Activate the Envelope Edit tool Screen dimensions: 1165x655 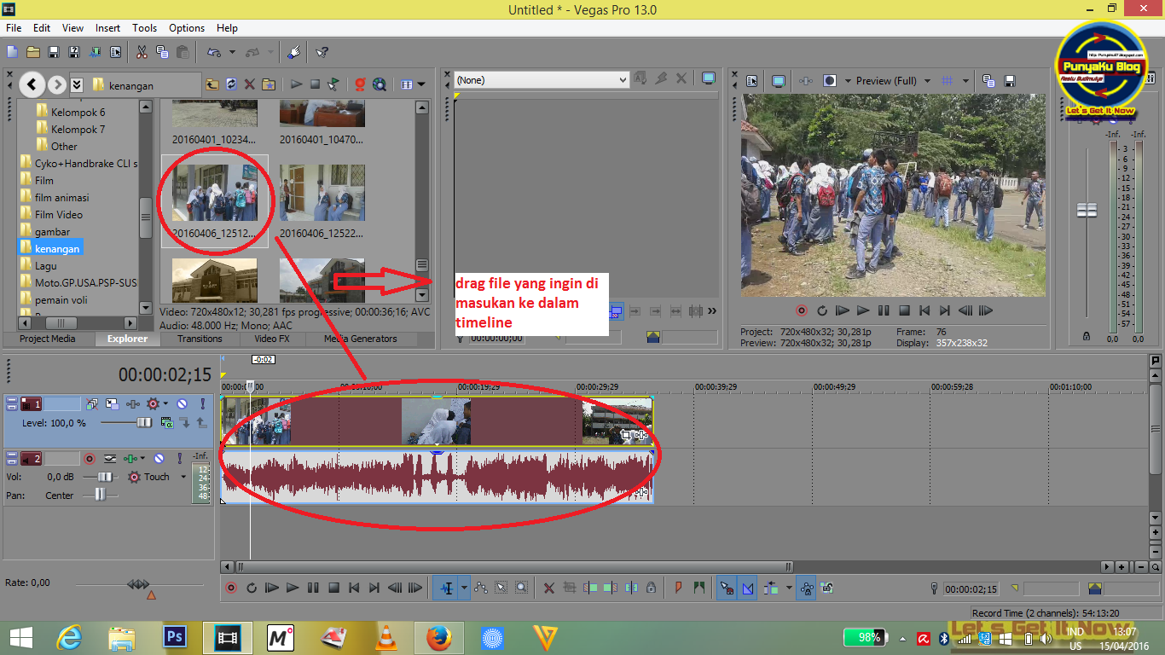click(x=481, y=588)
